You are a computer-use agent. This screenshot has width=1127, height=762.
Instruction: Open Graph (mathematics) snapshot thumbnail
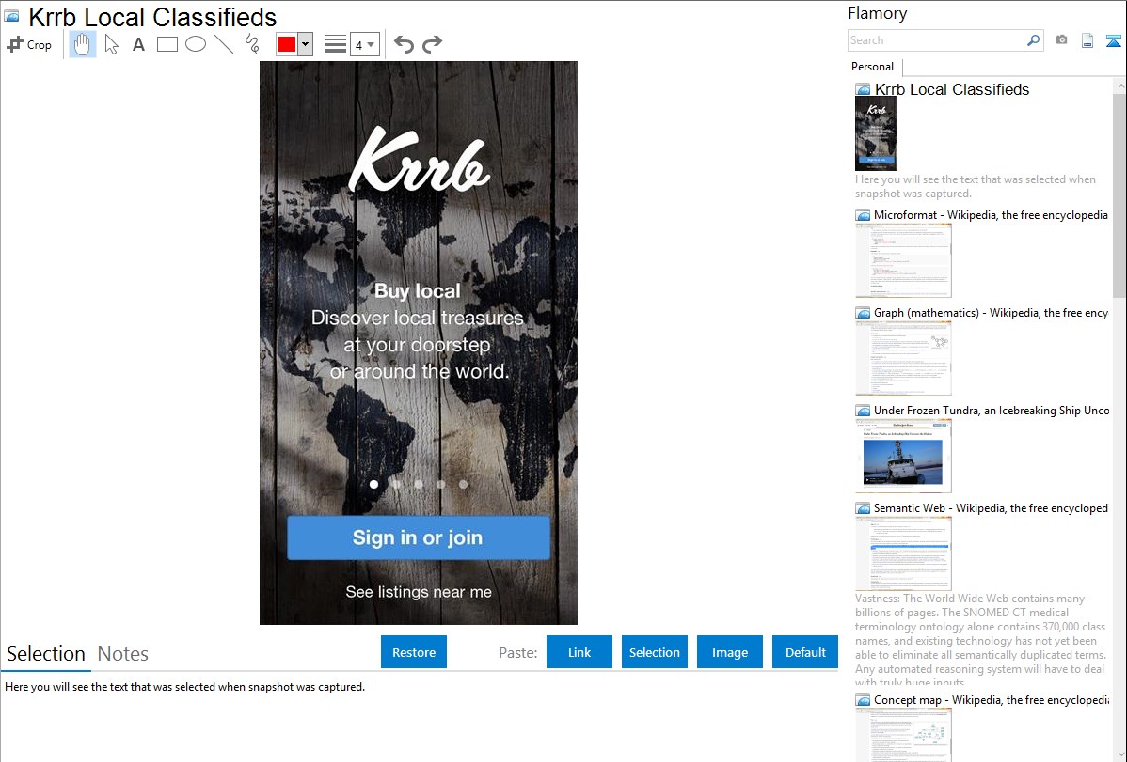click(x=903, y=358)
